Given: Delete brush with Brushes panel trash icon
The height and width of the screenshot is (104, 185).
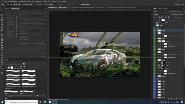Looking at the screenshot, I should (43, 96).
